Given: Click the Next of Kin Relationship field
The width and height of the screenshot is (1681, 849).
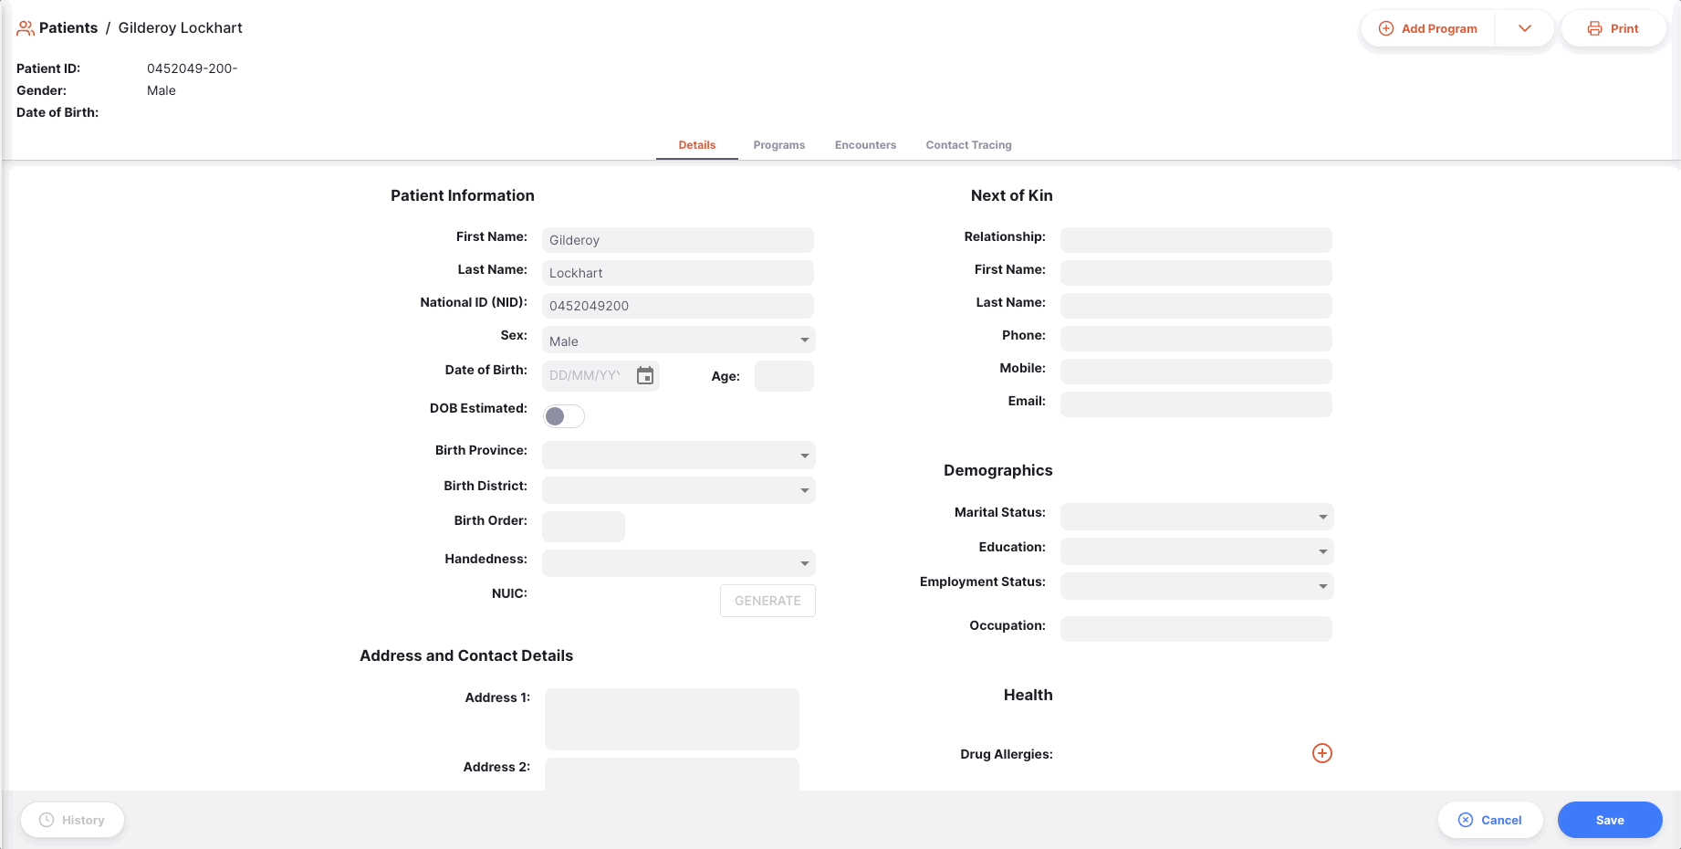Looking at the screenshot, I should pyautogui.click(x=1195, y=240).
